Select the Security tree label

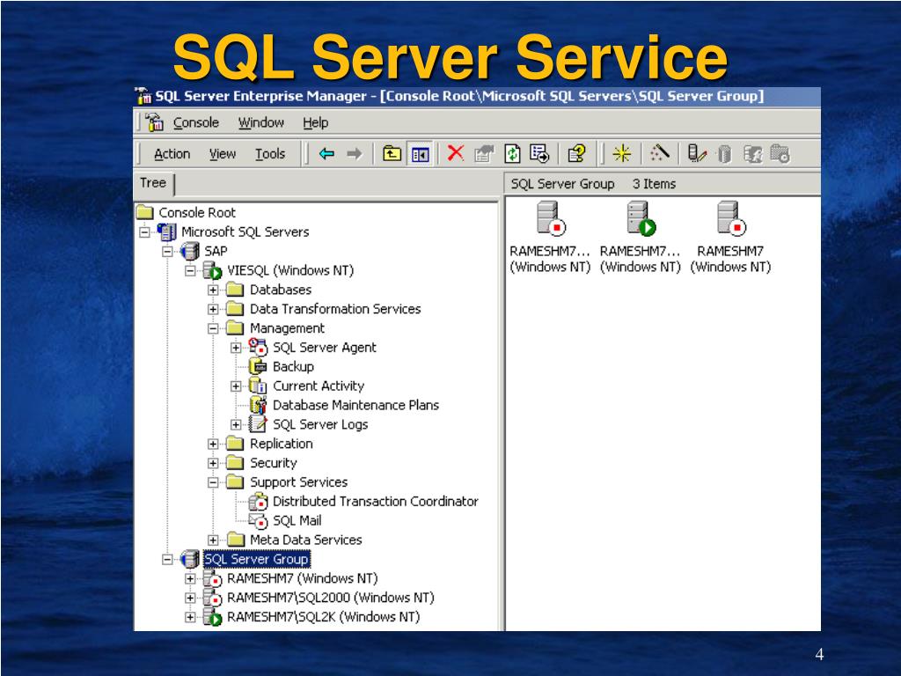point(273,463)
